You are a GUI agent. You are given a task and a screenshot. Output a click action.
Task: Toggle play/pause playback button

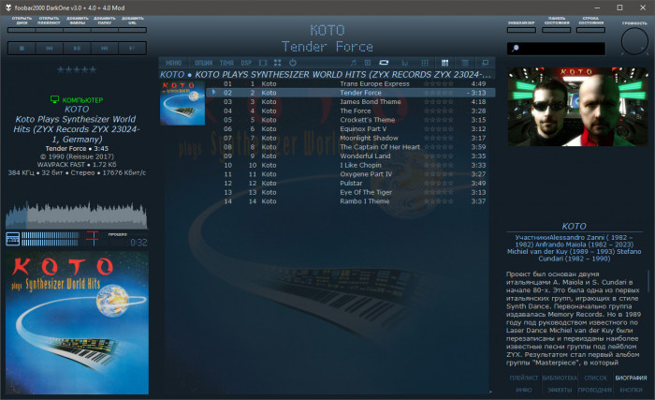tap(77, 49)
